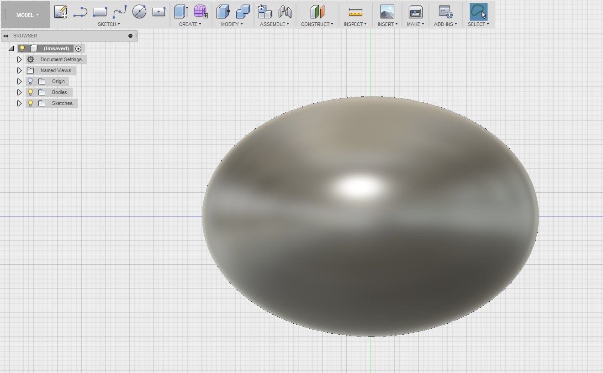Click the Bodies folder icon
The width and height of the screenshot is (603, 373).
click(x=42, y=92)
